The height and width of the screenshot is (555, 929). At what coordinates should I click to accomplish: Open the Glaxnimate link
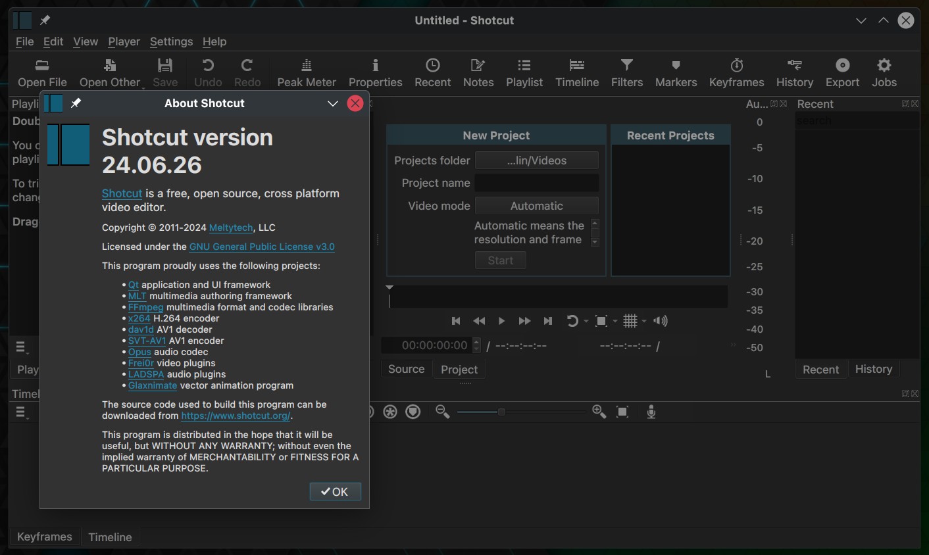[x=153, y=385]
